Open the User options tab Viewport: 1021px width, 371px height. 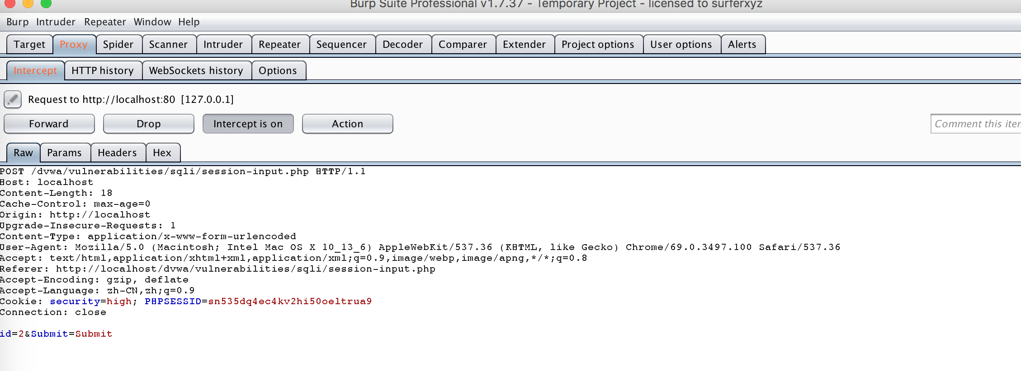(x=681, y=44)
